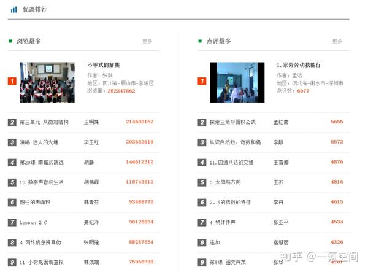The width and height of the screenshot is (368, 272).
Task: Open lesson 5 太阳与方向
Action: pos(225,182)
